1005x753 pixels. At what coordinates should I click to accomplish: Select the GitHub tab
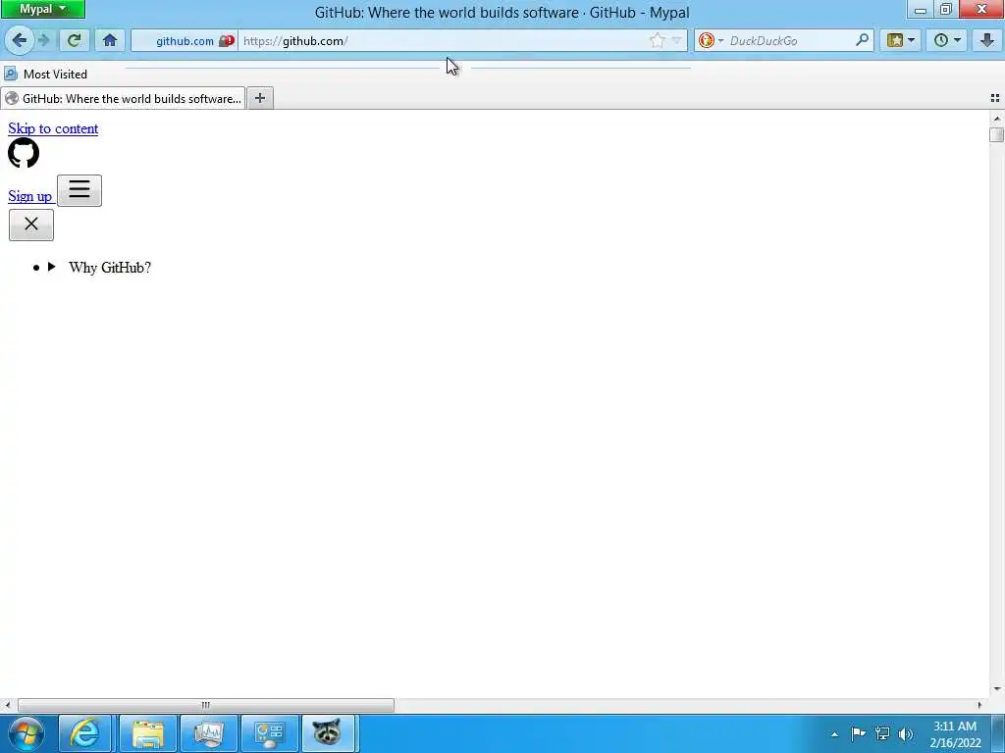(123, 99)
